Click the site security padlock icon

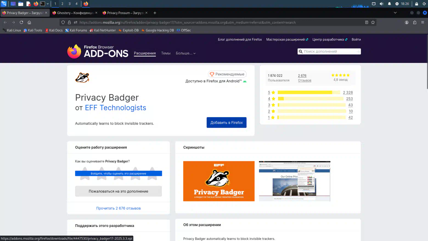click(69, 23)
